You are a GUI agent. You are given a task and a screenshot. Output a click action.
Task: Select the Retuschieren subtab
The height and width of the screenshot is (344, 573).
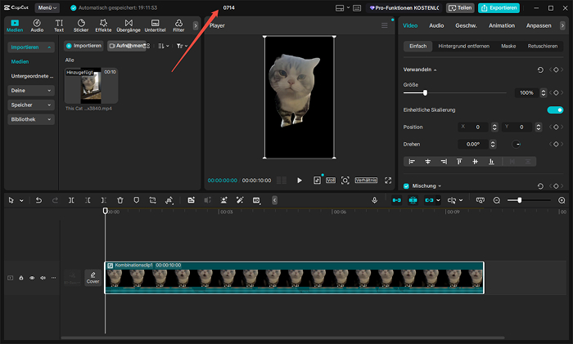tap(542, 46)
